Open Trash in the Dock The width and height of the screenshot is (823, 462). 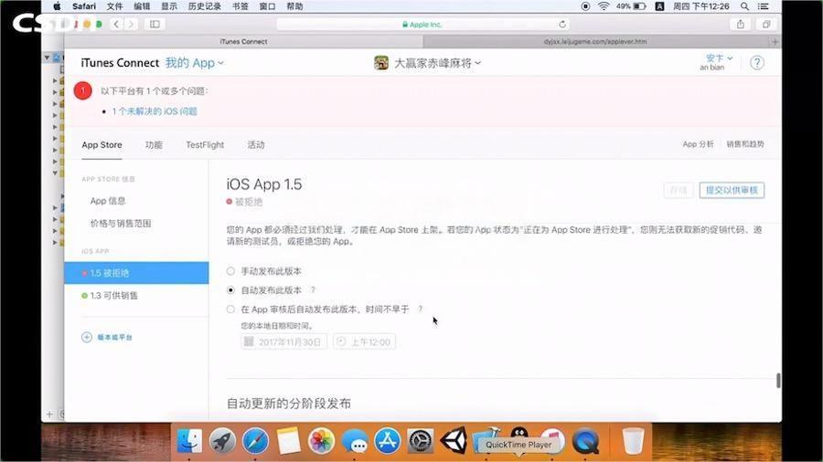[x=633, y=440]
